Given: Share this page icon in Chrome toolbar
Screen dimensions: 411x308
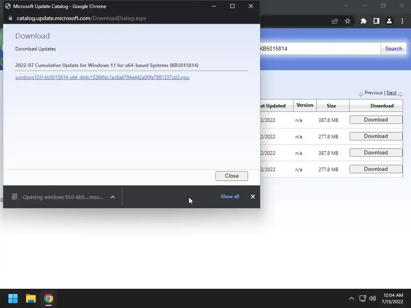Looking at the screenshot, I should [335, 21].
